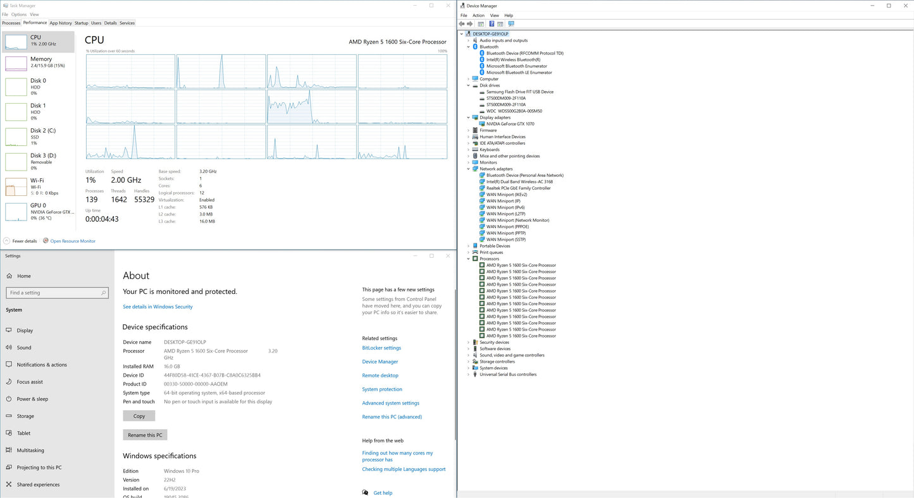This screenshot has height=498, width=914.
Task: Expand the Audio inputs and outputs node
Action: click(x=469, y=40)
